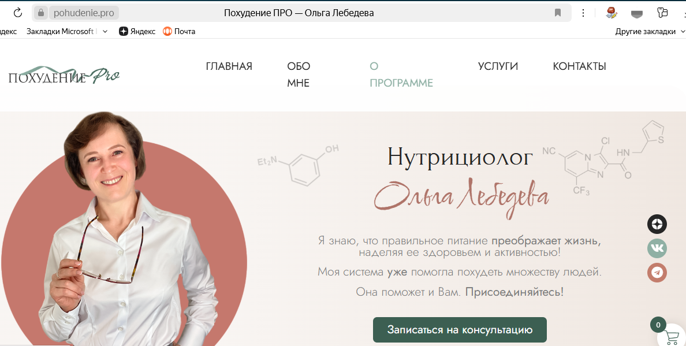Open the Почта bookmark link

click(184, 31)
